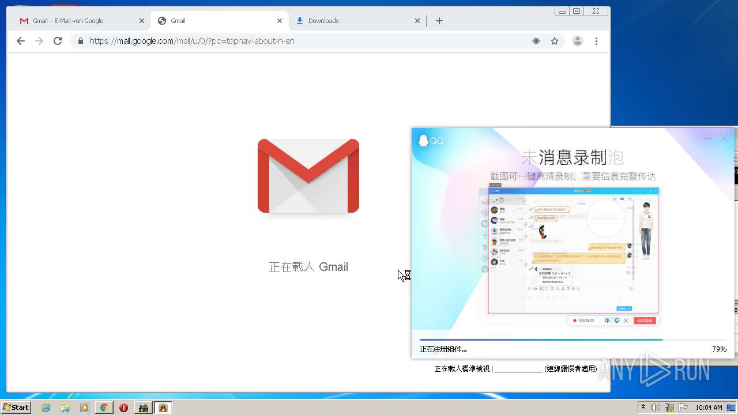The height and width of the screenshot is (415, 738).
Task: Click the QQ chat preview screenshot
Action: (x=573, y=251)
